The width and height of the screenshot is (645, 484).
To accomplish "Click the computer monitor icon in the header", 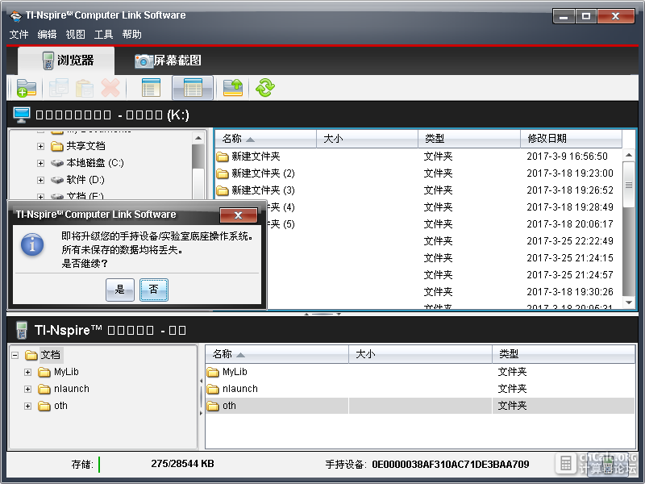I will pyautogui.click(x=22, y=115).
